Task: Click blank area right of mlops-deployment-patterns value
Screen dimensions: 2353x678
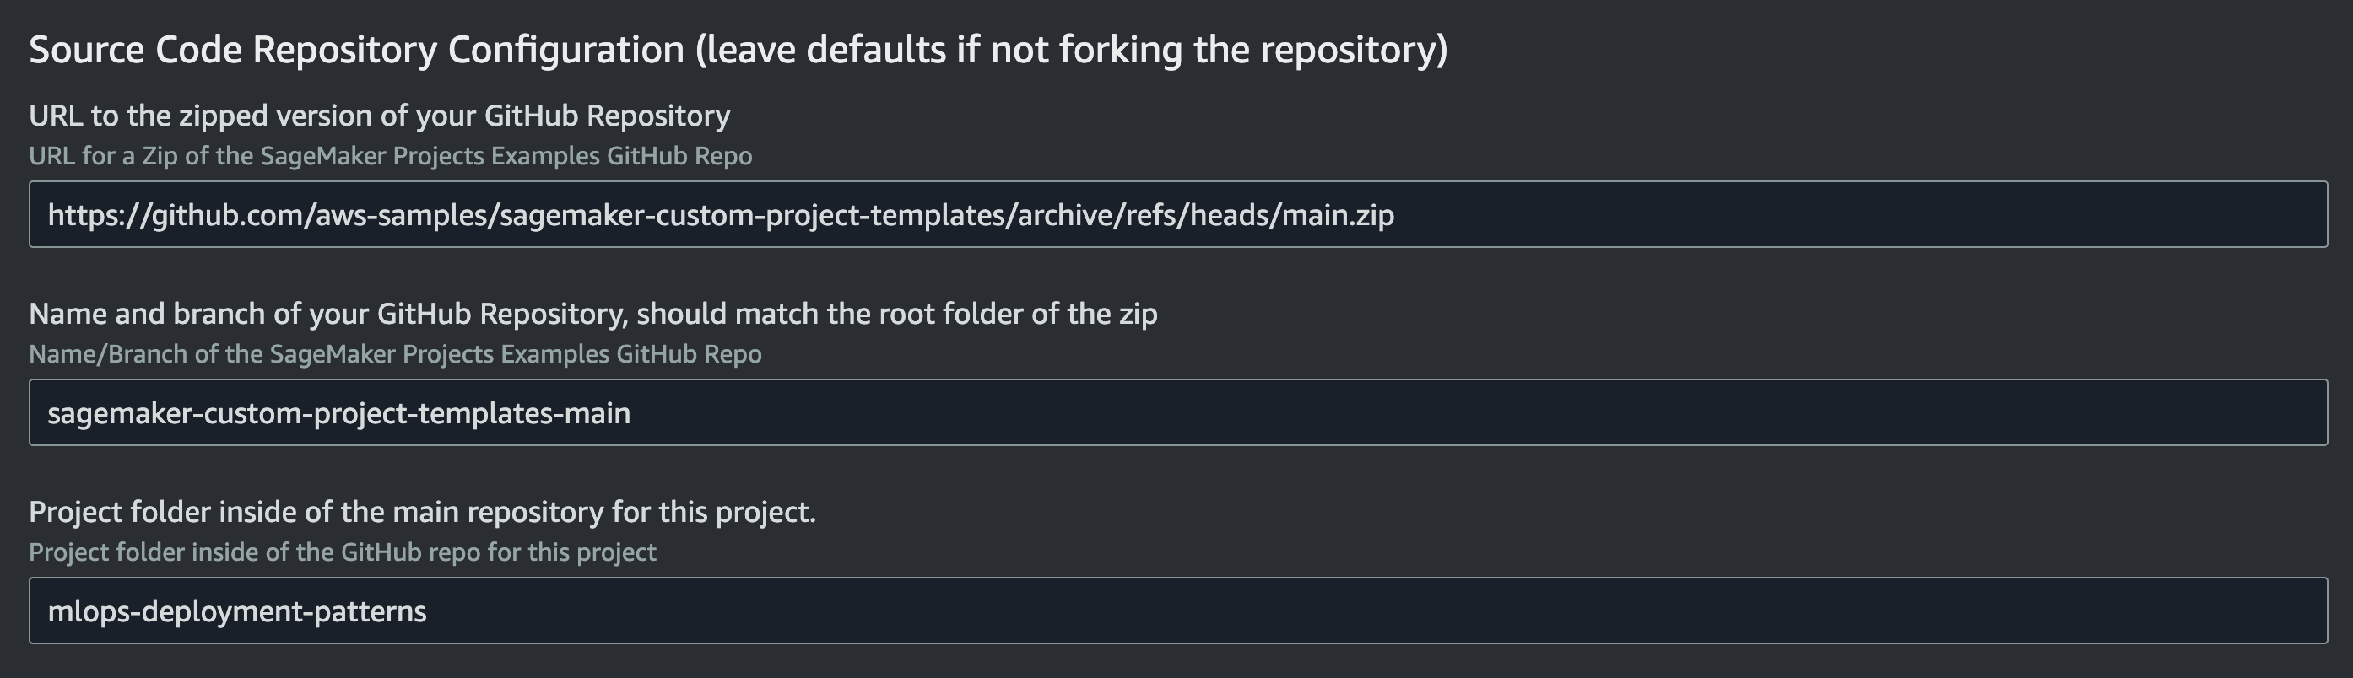Action: tap(1379, 611)
